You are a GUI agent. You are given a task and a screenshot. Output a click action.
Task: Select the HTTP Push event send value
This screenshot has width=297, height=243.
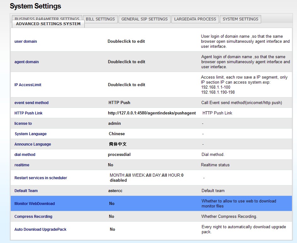pyautogui.click(x=119, y=103)
